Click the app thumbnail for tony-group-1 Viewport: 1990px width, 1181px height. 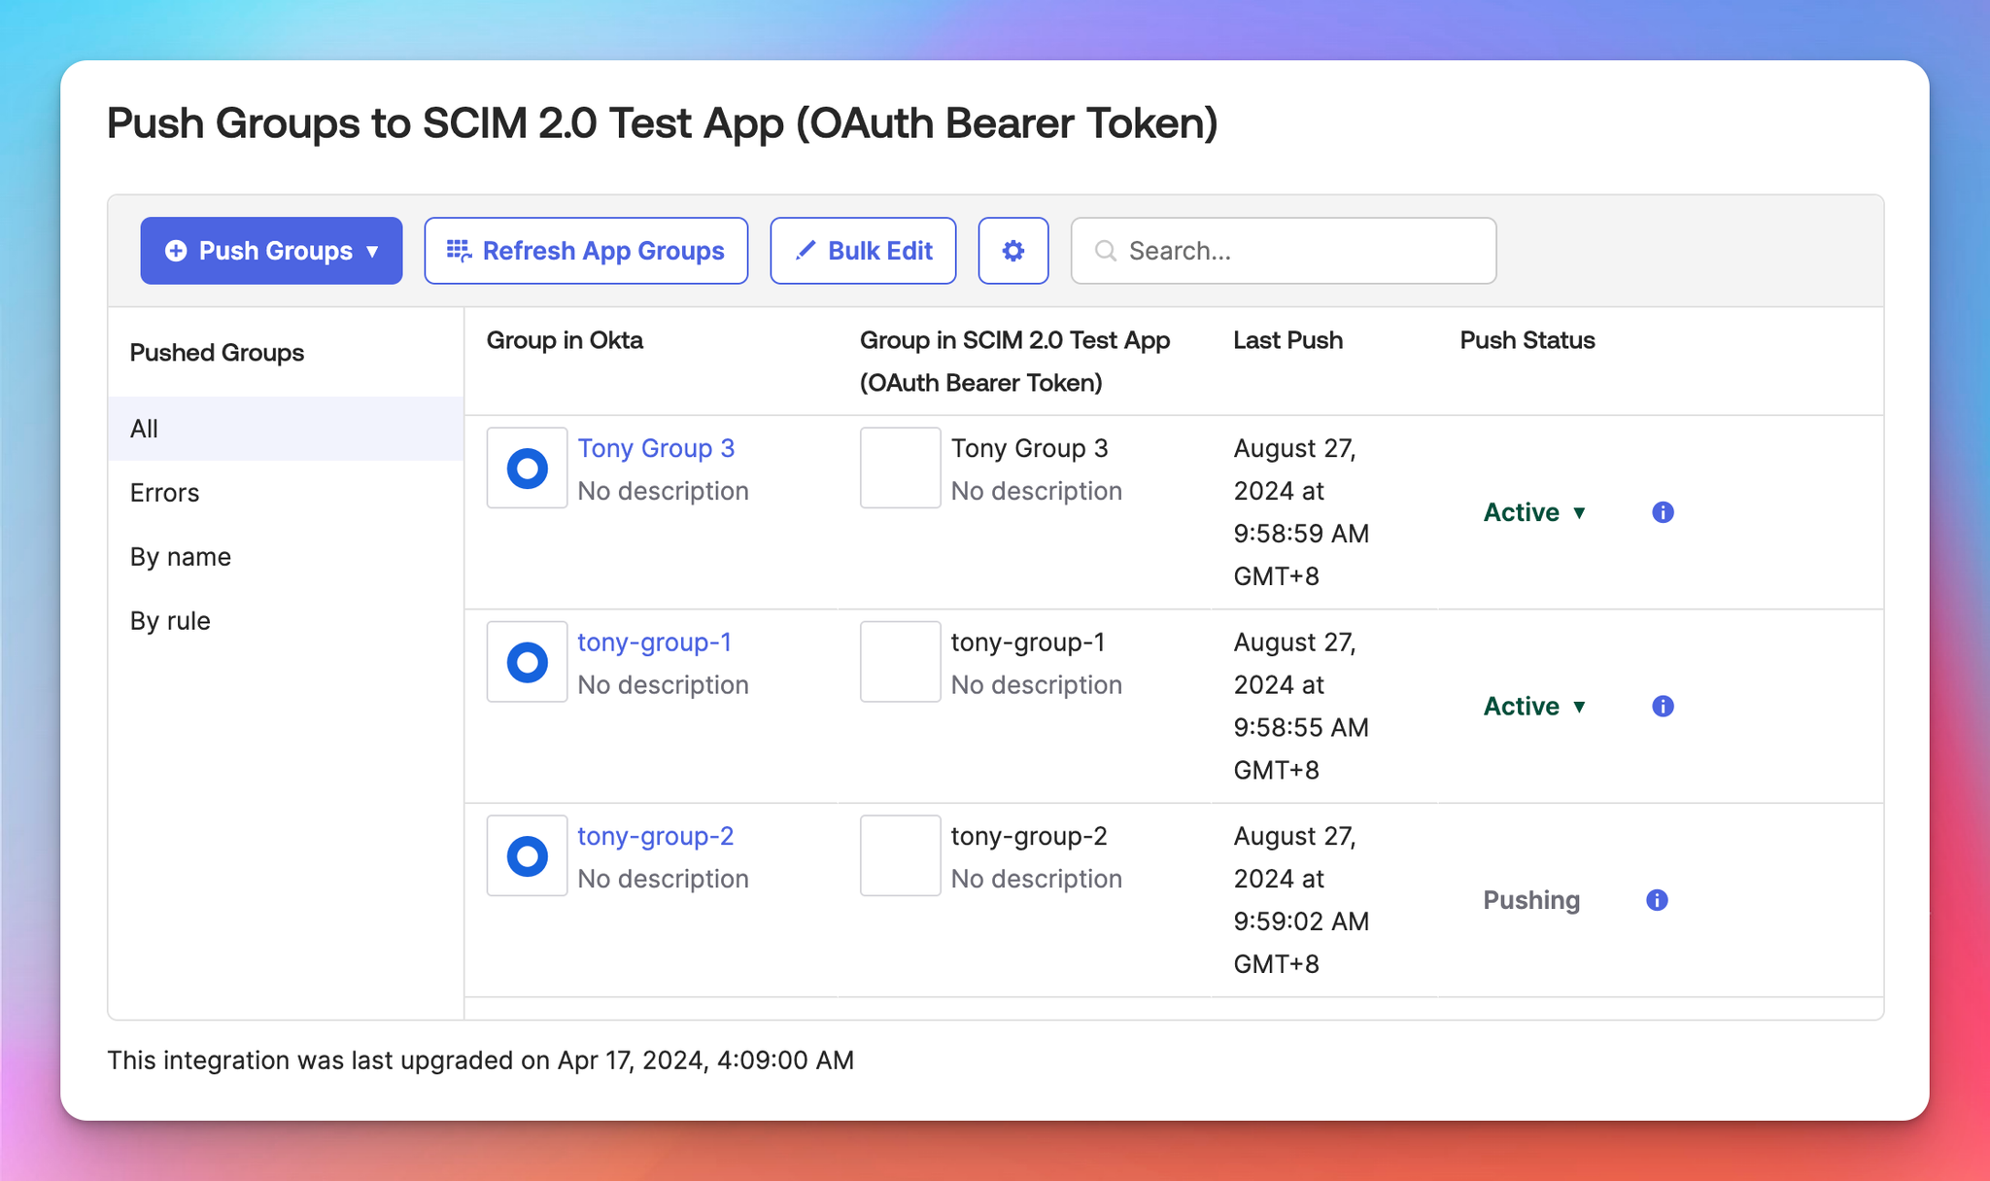pyautogui.click(x=900, y=662)
